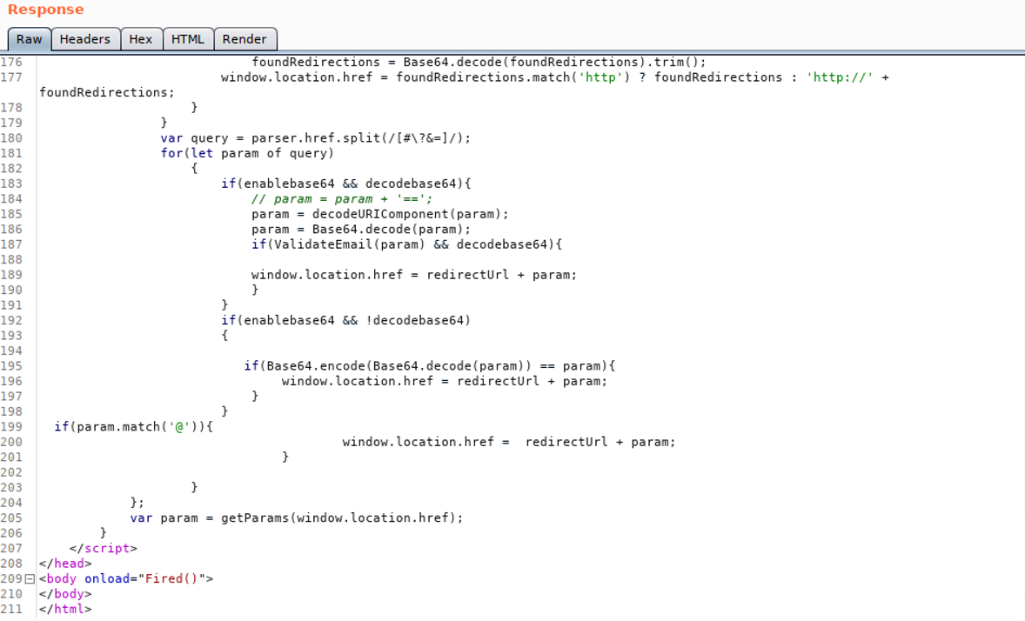Switch to the Raw tab

click(x=30, y=39)
